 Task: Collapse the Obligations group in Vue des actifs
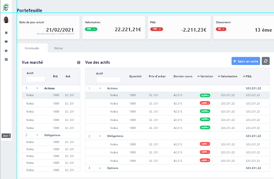[x=100, y=136]
